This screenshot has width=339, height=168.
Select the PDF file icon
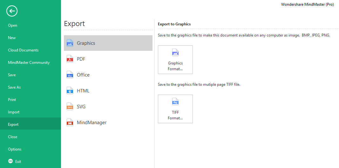70,59
